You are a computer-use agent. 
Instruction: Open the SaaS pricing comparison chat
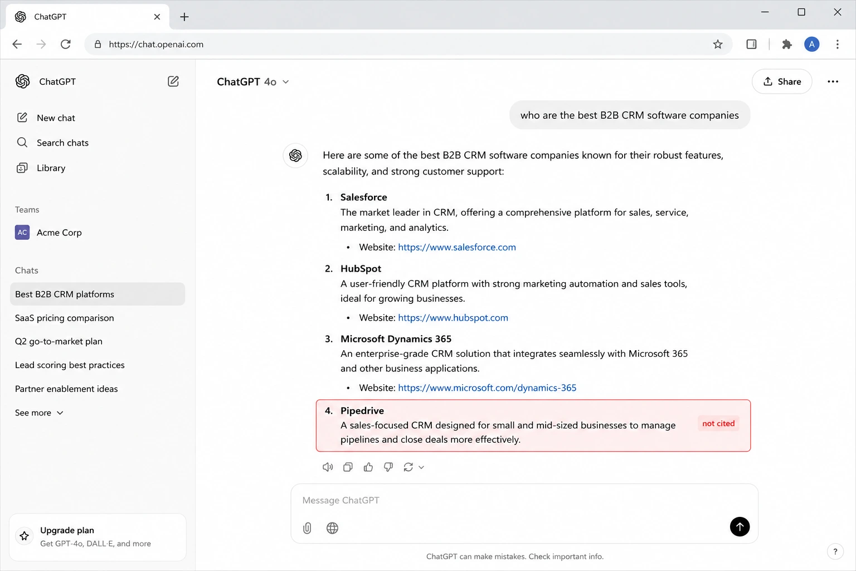pyautogui.click(x=65, y=318)
